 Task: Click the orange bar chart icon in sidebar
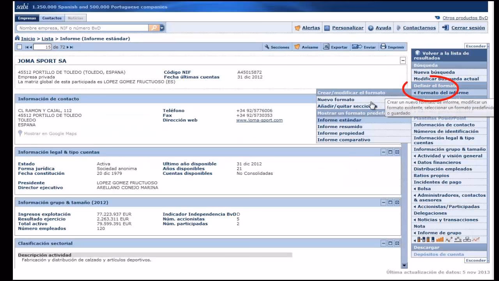pos(440,240)
